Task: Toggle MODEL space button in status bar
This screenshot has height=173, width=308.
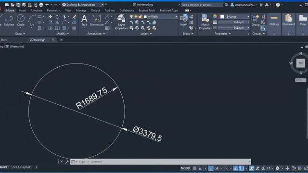Action: (x=185, y=168)
